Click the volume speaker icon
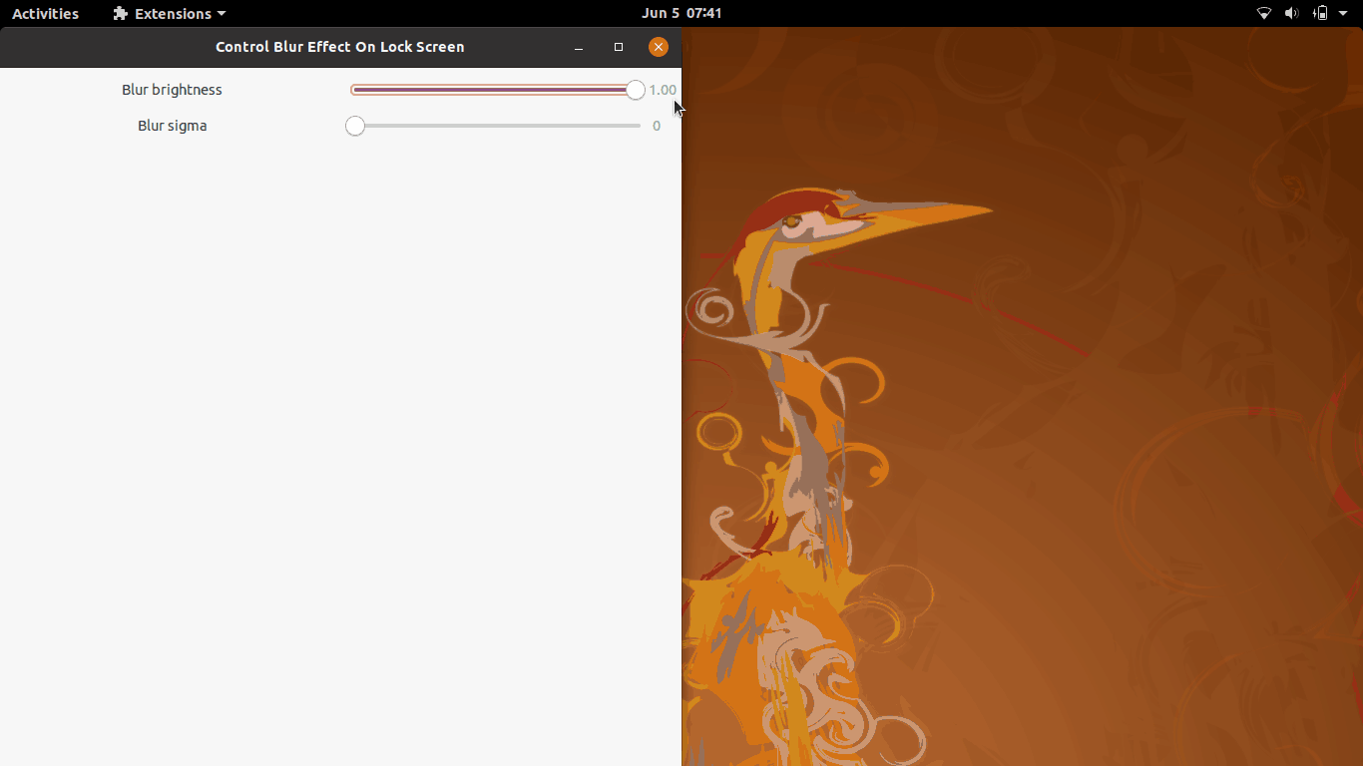Image resolution: width=1363 pixels, height=766 pixels. coord(1291,14)
